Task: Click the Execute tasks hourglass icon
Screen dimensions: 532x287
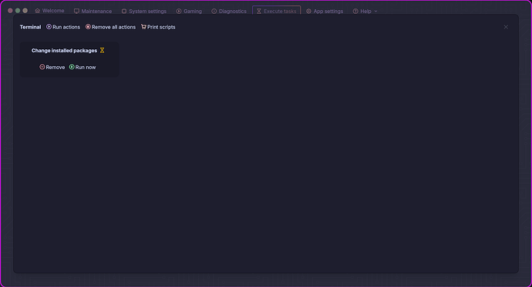Action: (x=259, y=12)
